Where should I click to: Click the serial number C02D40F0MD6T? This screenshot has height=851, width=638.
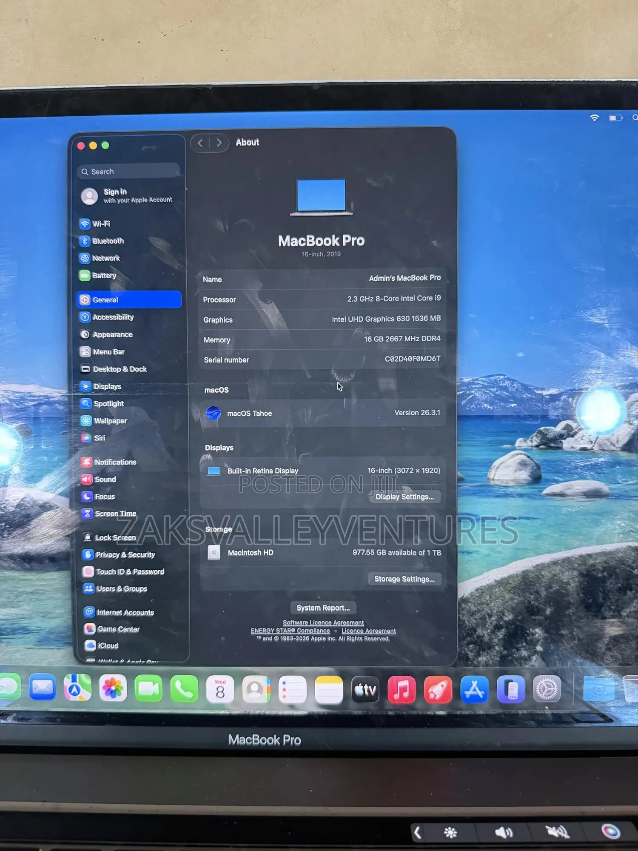coord(413,359)
